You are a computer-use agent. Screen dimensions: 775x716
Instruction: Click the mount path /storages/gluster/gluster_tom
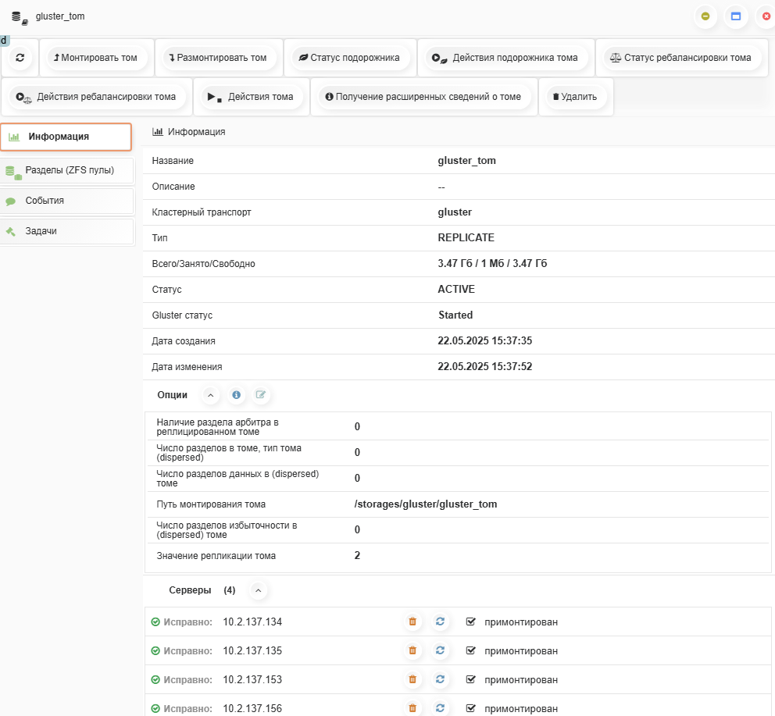click(426, 504)
